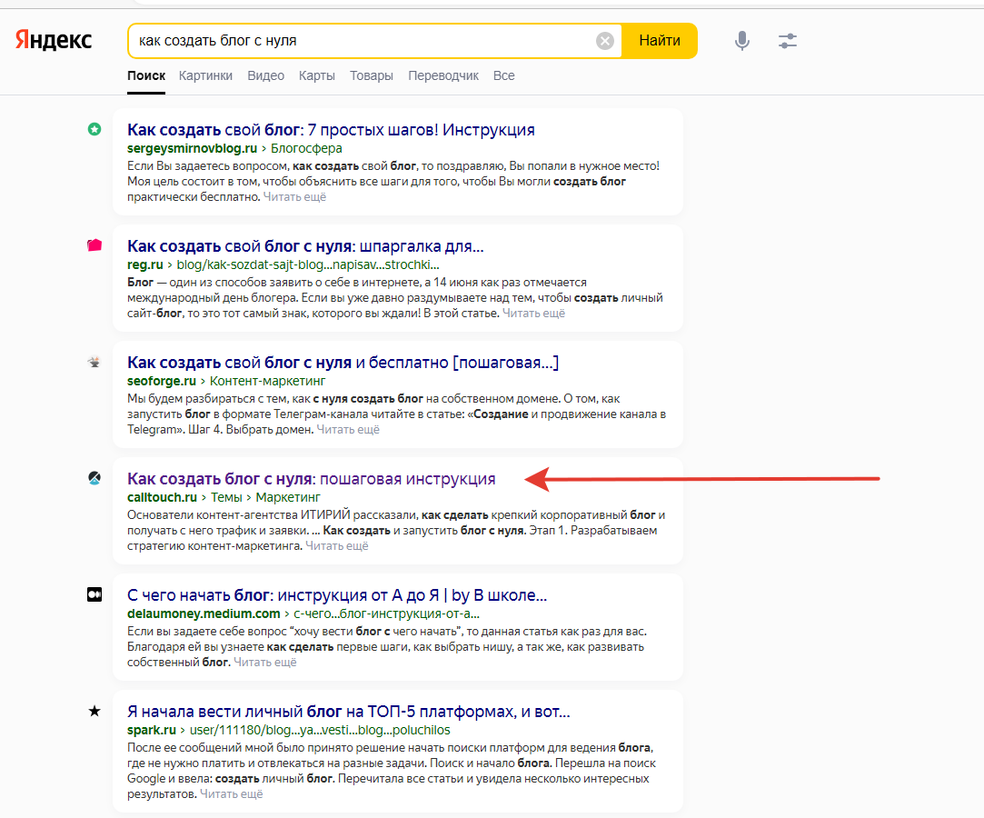Open 'Как создать блог с нуля: пошаговая инструкция'

312,479
